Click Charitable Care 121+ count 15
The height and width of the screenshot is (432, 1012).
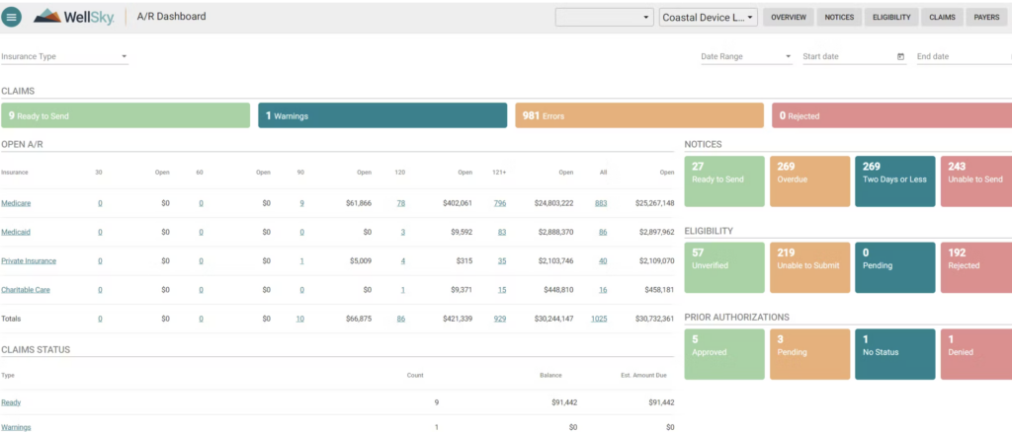501,290
